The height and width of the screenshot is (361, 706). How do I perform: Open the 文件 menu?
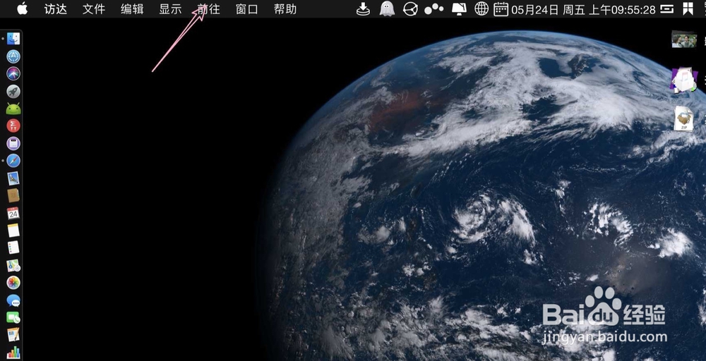point(94,9)
